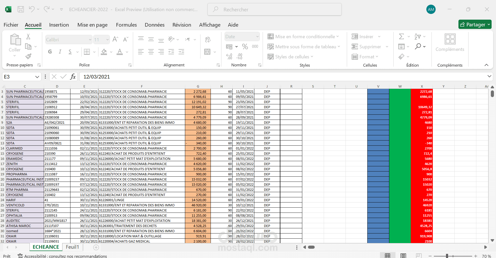Click Find magnifier icon in Édition
496x258 pixels.
[x=418, y=46]
